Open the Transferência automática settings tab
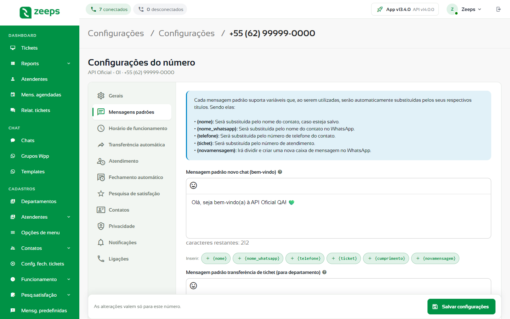510x319 pixels. coord(132,145)
